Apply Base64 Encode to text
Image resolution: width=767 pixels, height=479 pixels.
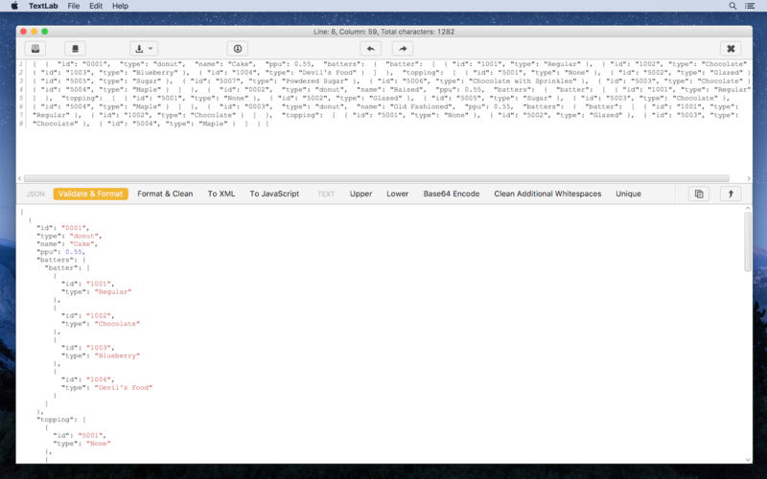point(451,194)
